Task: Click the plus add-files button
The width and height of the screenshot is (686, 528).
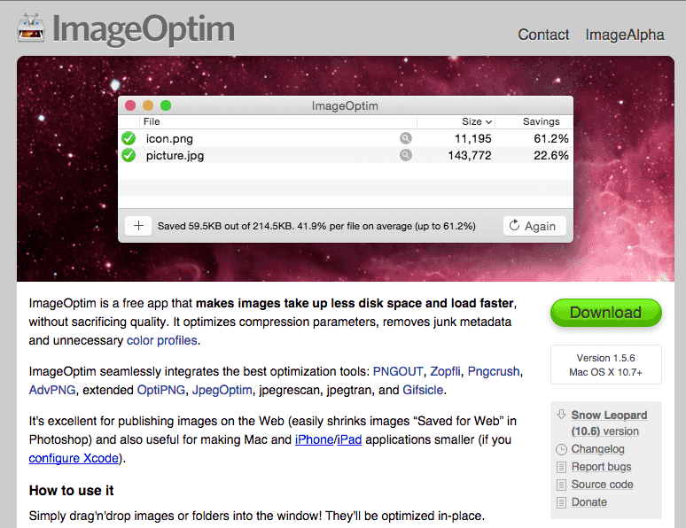Action: (x=138, y=226)
